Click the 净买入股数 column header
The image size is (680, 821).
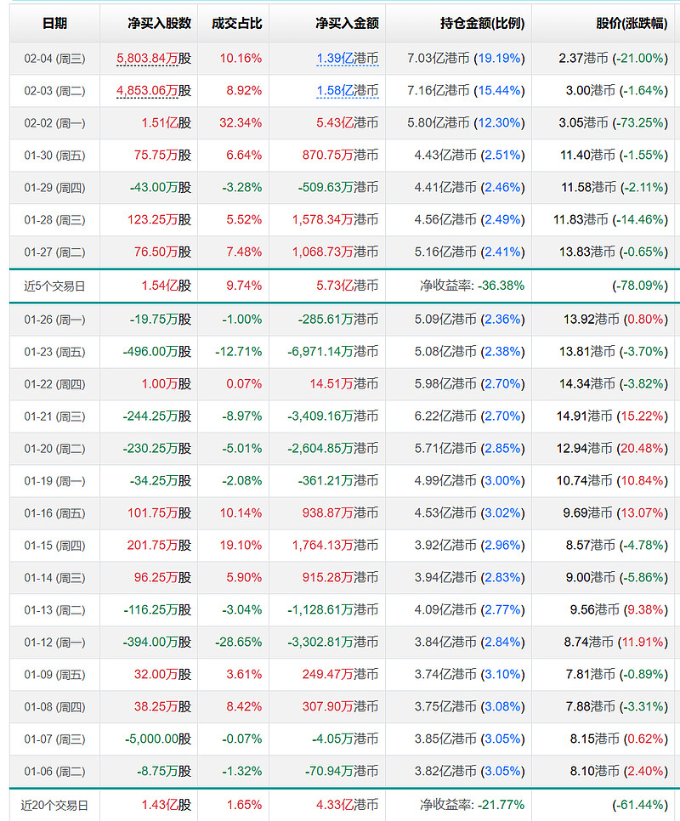pyautogui.click(x=159, y=24)
